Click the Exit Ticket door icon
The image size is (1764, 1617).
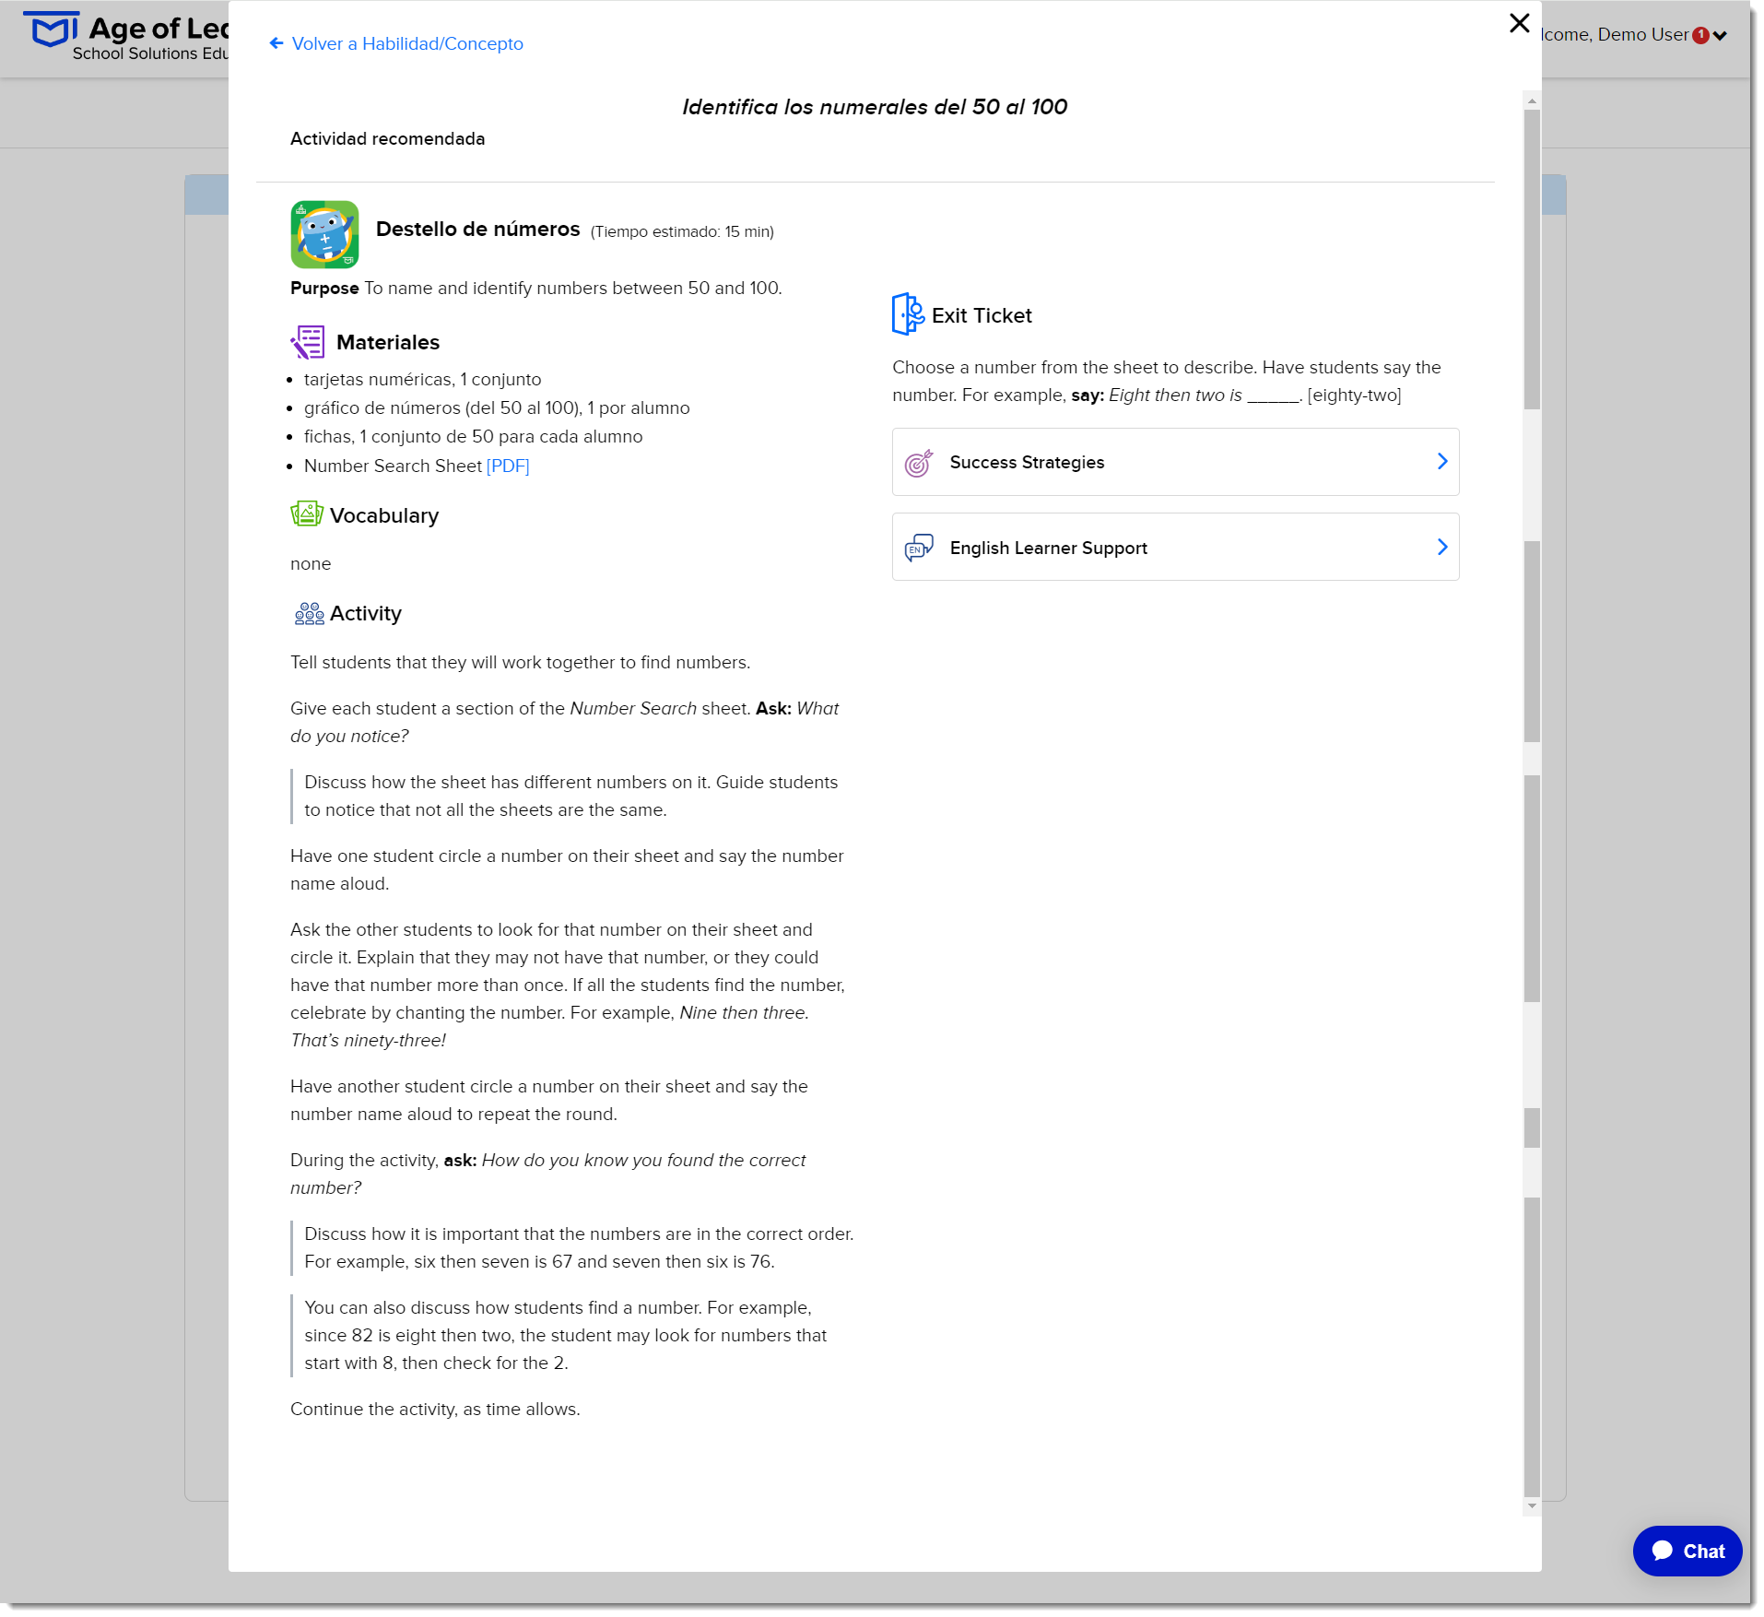tap(908, 314)
